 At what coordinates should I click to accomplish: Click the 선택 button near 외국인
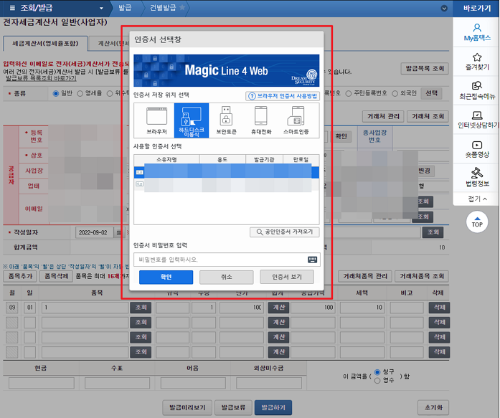pyautogui.click(x=431, y=93)
